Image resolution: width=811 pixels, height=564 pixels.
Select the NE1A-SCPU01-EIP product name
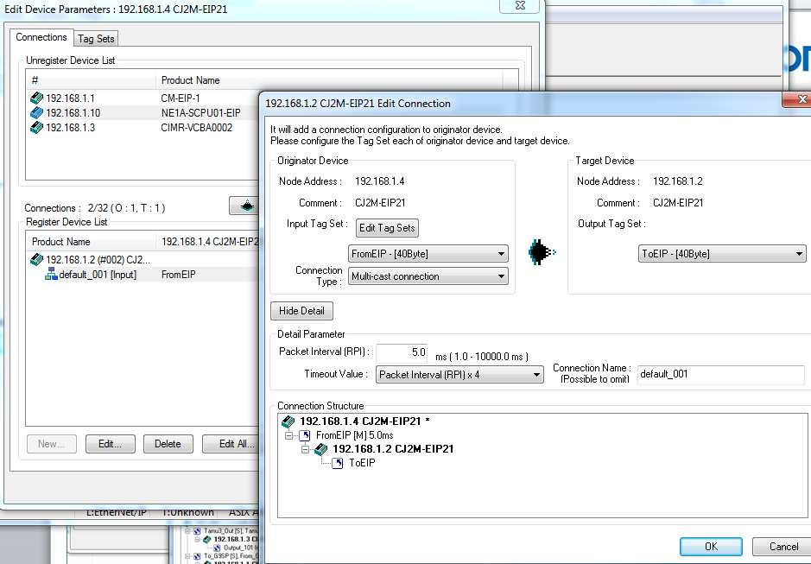(x=200, y=113)
